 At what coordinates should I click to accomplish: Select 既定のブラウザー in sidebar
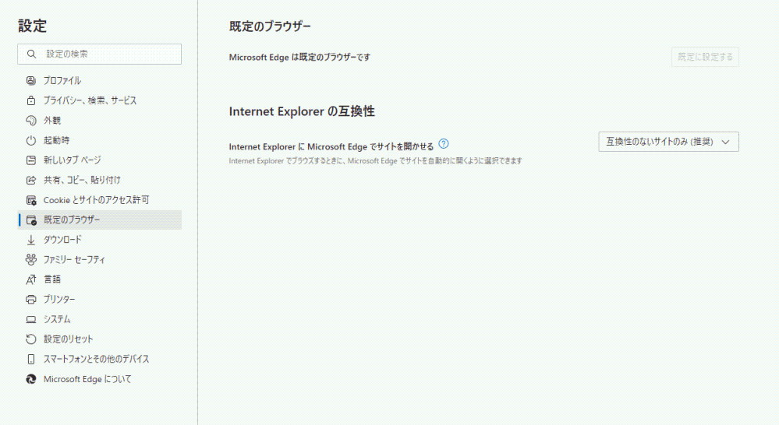pos(72,220)
